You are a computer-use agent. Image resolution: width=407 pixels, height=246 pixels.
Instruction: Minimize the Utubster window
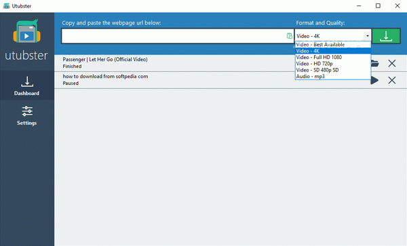pyautogui.click(x=359, y=5)
